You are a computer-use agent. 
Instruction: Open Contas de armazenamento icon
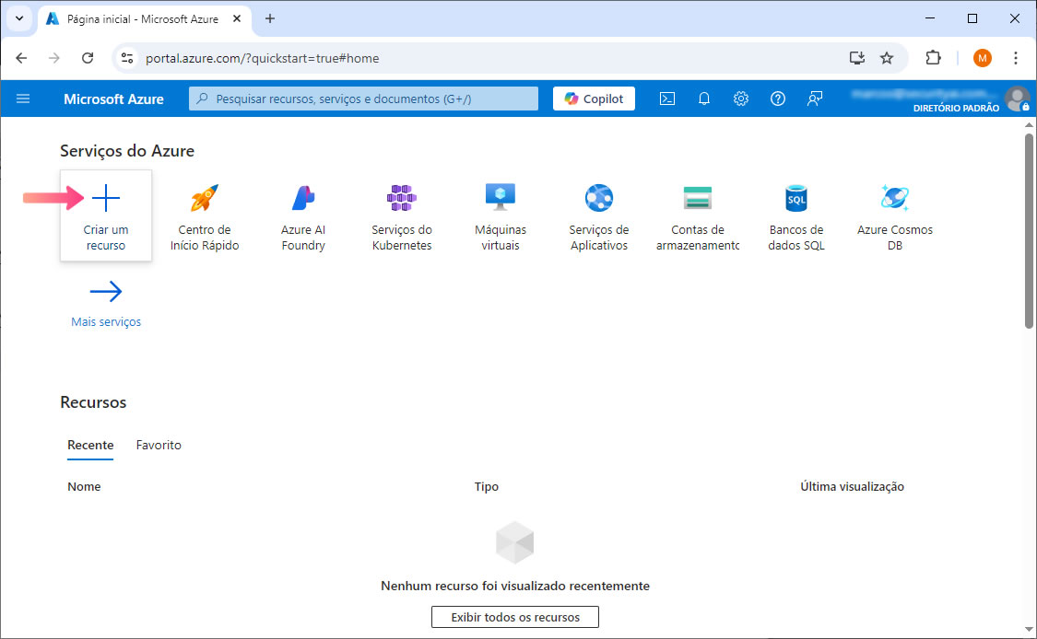pos(698,198)
